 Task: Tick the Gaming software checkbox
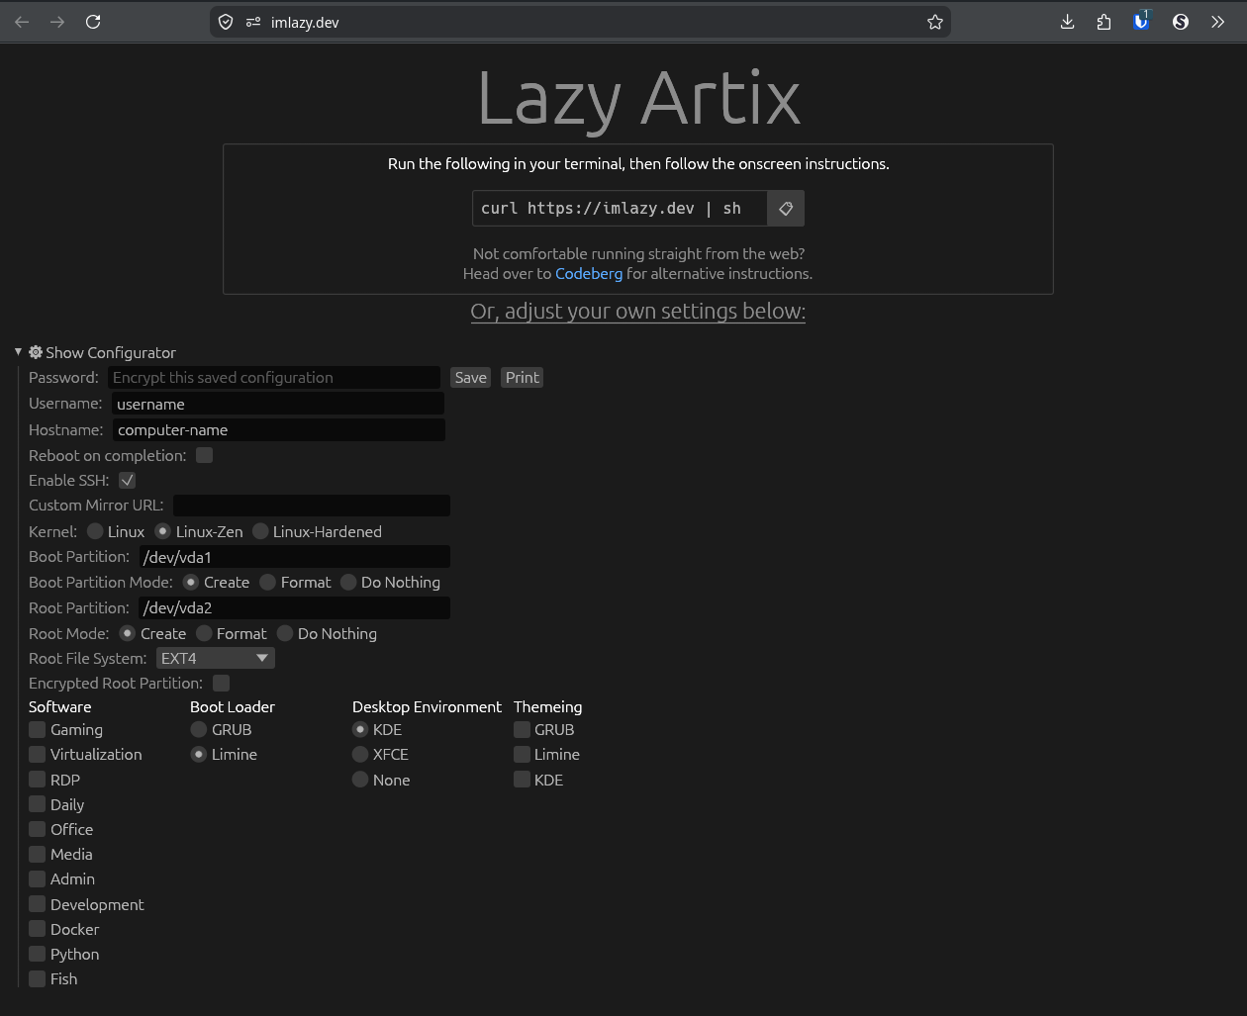click(x=38, y=729)
